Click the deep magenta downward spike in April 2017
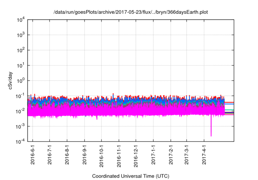 point(211,129)
